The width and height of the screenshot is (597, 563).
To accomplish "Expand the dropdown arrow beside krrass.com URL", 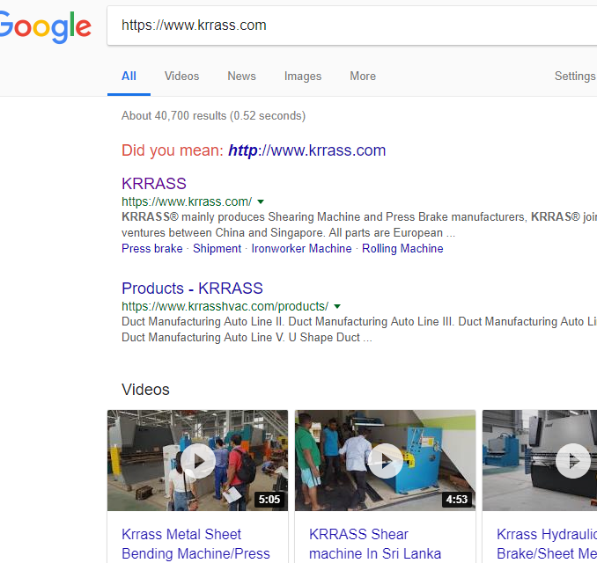I will (261, 201).
